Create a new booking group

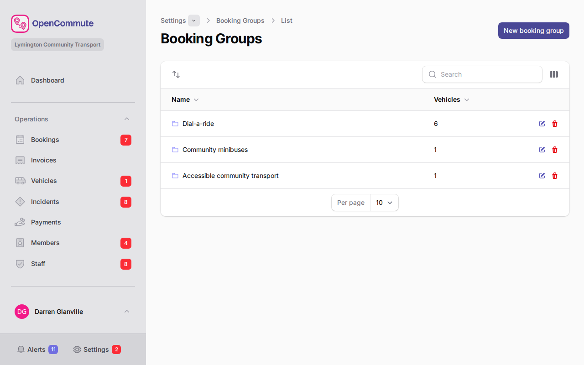534,31
